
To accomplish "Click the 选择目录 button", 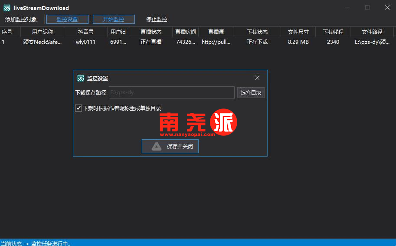I will pyautogui.click(x=251, y=92).
